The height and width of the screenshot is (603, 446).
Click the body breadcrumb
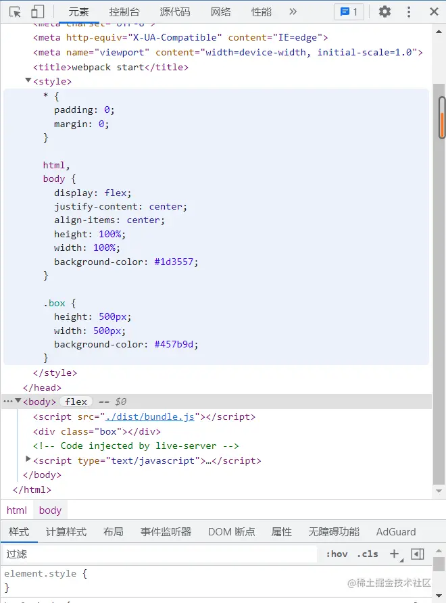(51, 510)
